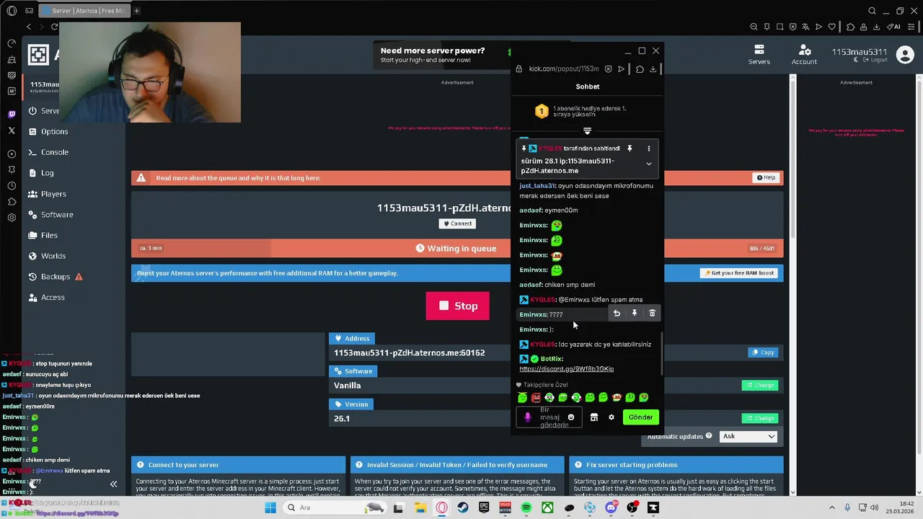The image size is (923, 519).
Task: Click the Gönder send button in Kick chat
Action: pyautogui.click(x=640, y=417)
